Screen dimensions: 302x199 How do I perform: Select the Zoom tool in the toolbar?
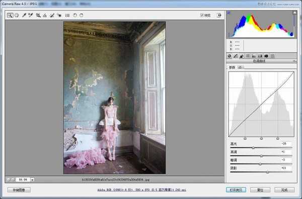click(x=10, y=16)
